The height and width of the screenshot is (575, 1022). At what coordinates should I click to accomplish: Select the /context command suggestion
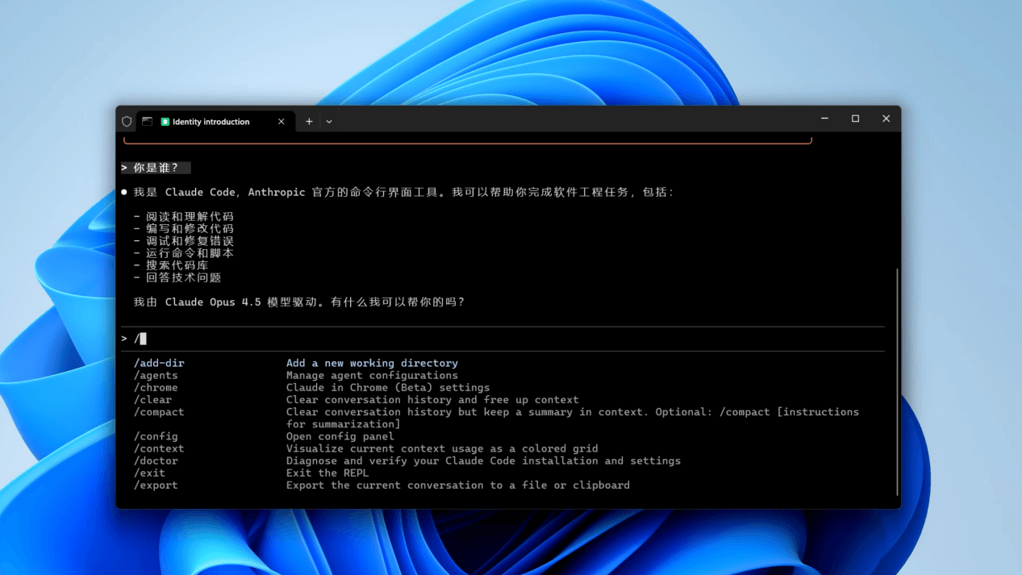159,448
